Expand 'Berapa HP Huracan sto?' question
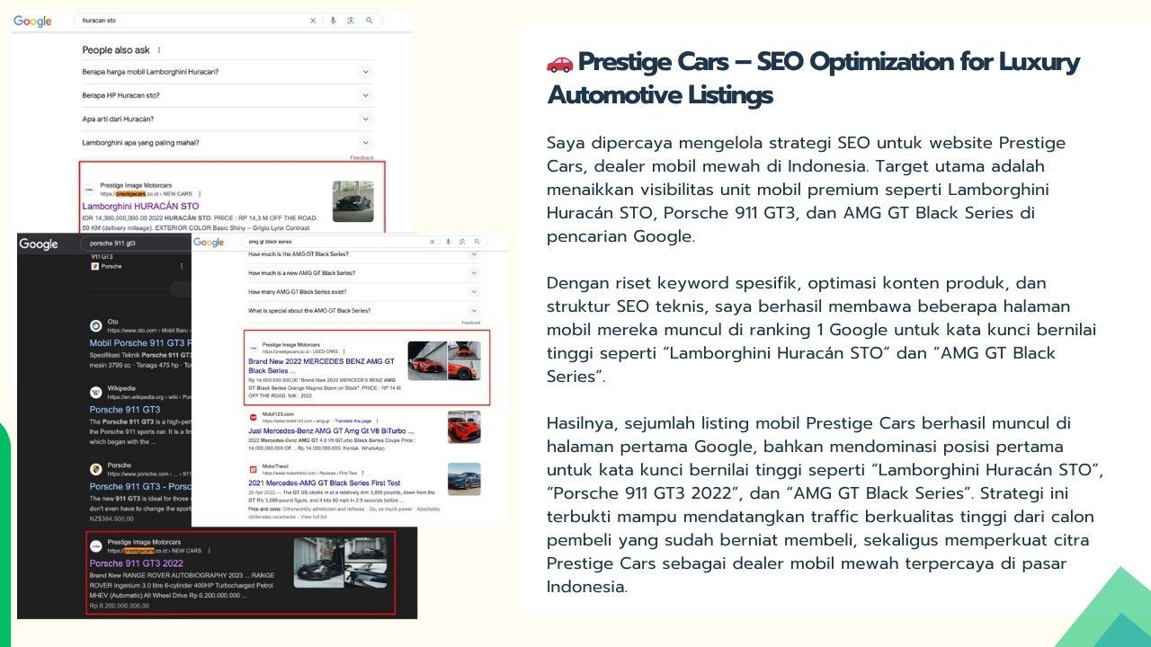 [x=227, y=95]
